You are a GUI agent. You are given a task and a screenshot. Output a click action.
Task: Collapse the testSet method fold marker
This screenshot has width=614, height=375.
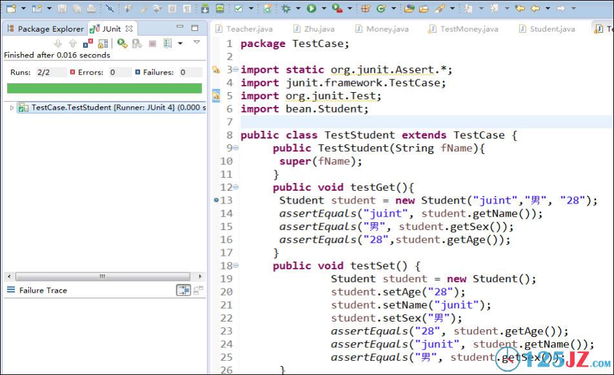tap(236, 265)
